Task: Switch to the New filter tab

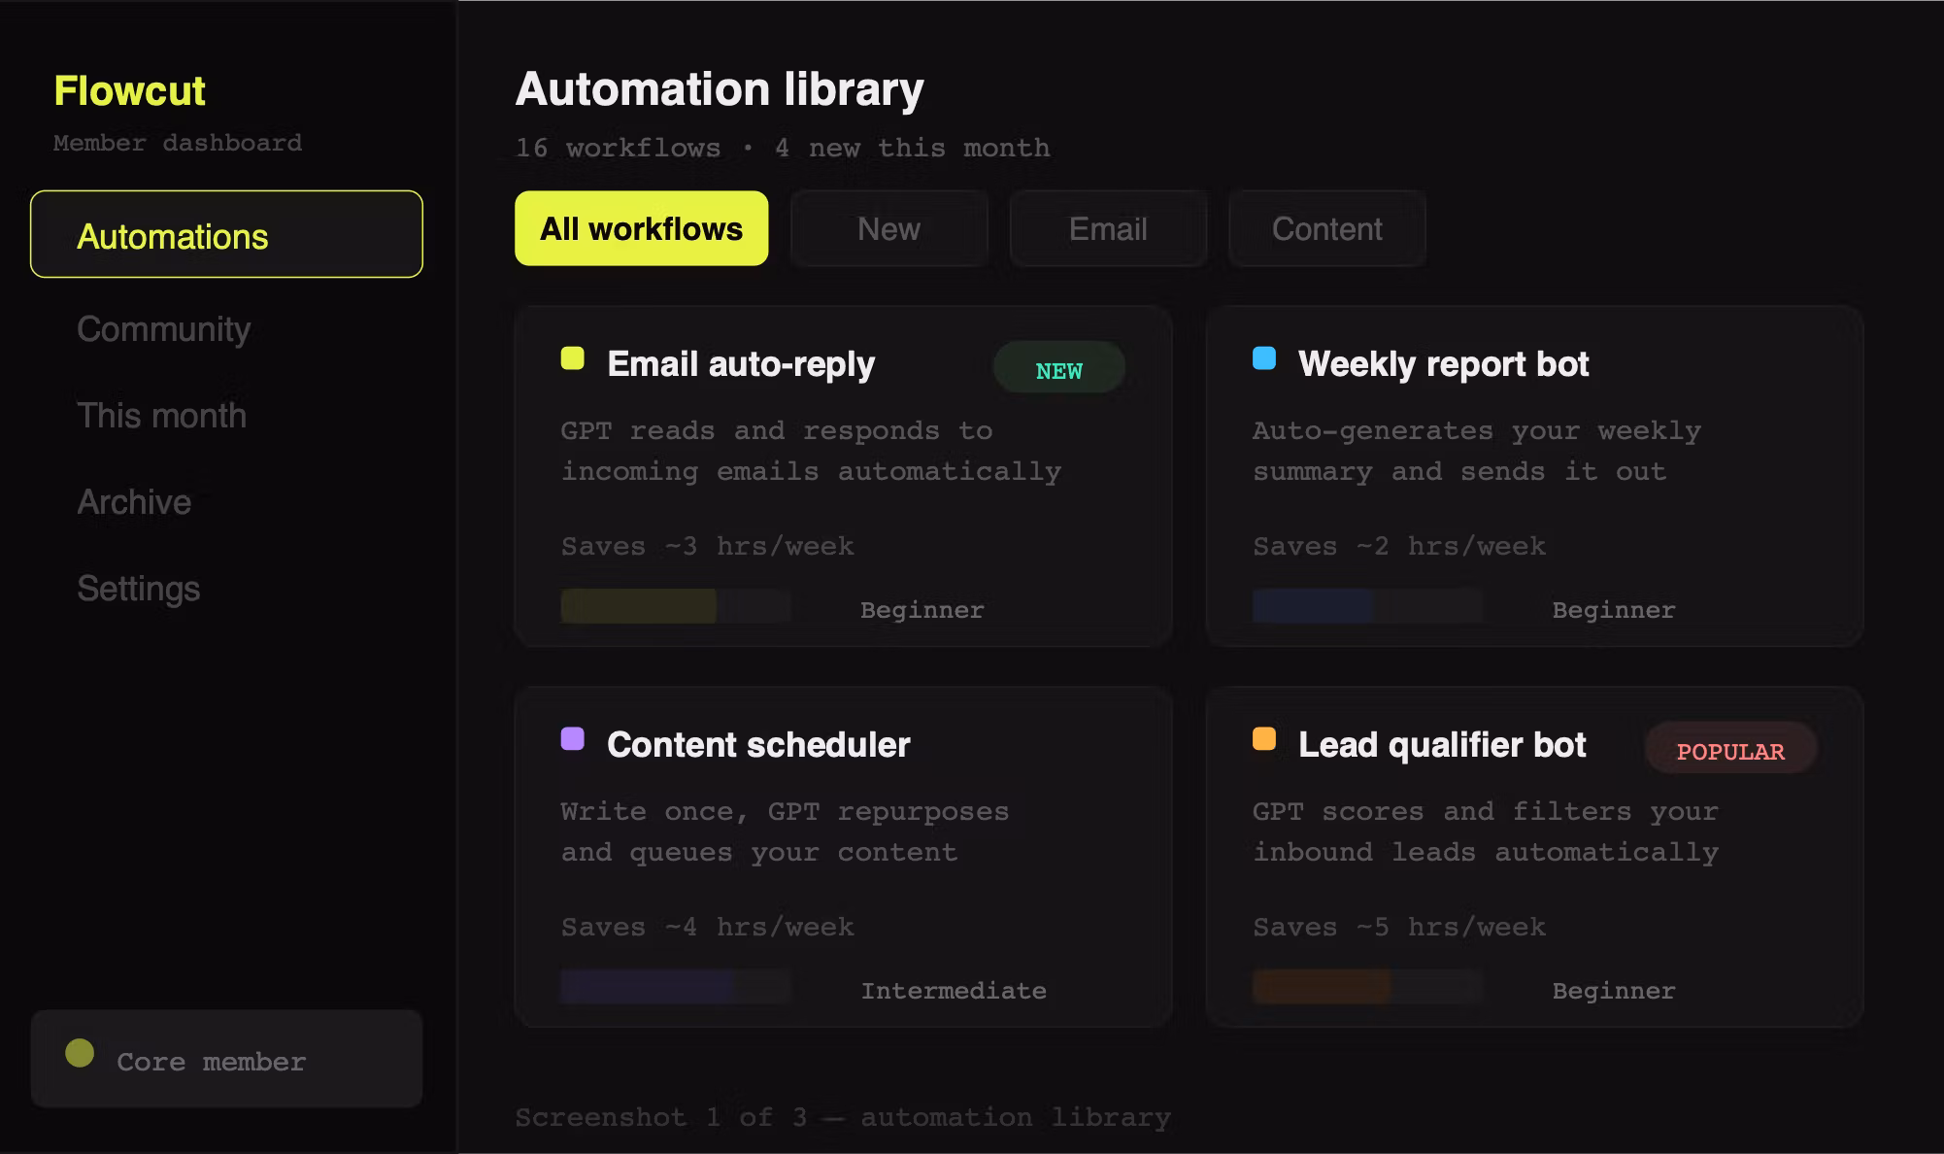Action: [x=889, y=228]
